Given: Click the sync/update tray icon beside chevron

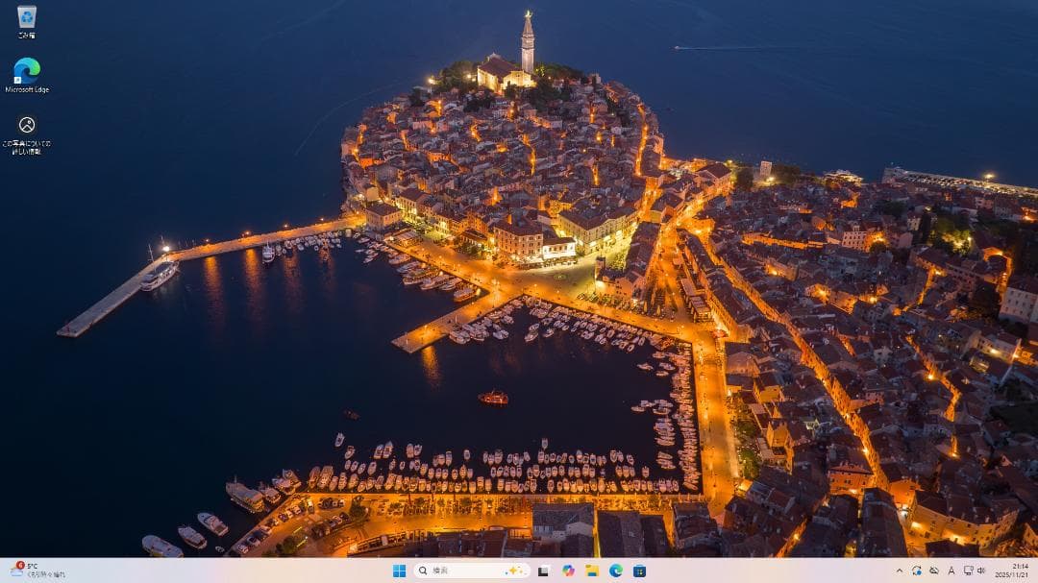Looking at the screenshot, I should pos(917,571).
